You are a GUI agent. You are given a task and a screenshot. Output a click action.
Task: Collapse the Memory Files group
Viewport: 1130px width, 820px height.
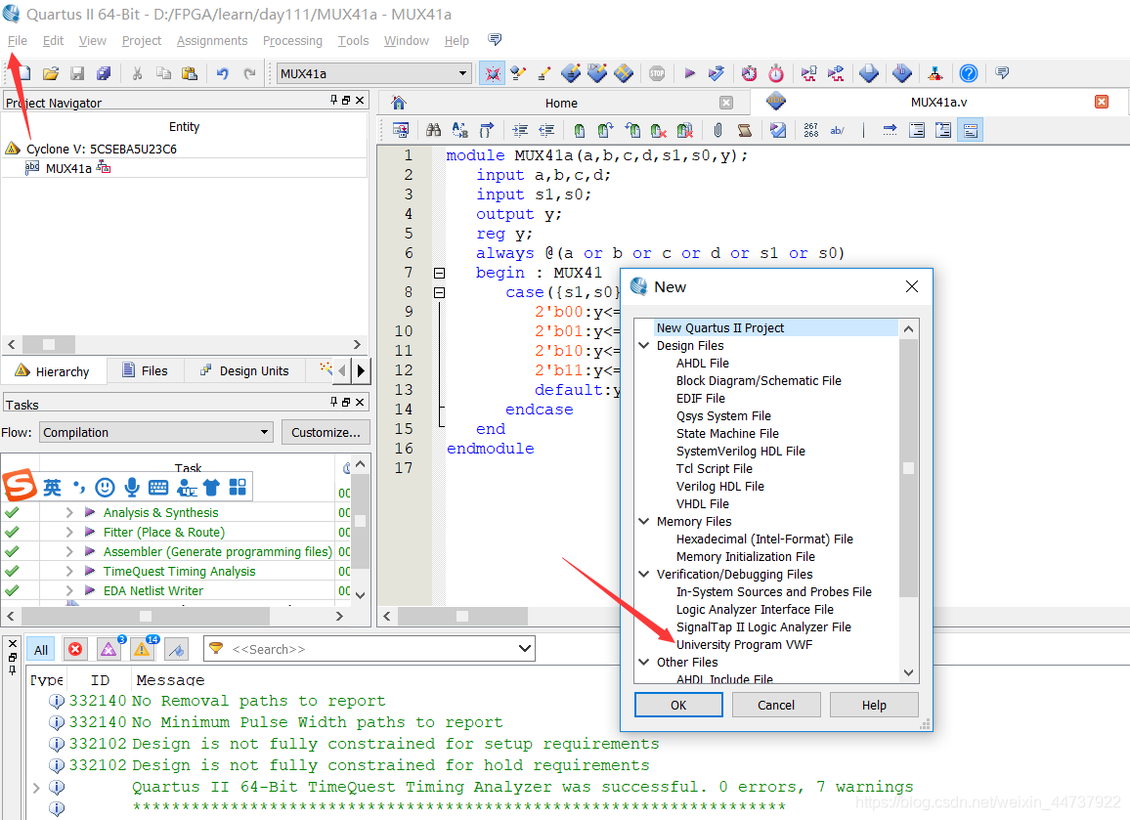coord(644,521)
